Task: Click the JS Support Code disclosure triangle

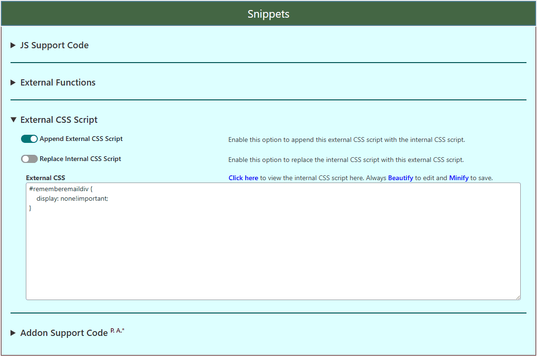Action: [x=11, y=45]
